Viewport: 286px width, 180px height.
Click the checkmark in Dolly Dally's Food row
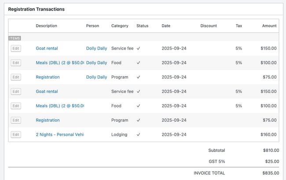click(139, 63)
